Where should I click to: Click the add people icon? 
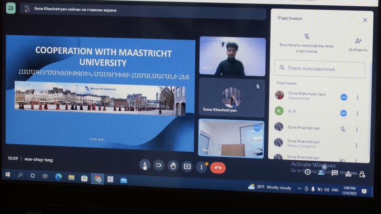point(358,41)
